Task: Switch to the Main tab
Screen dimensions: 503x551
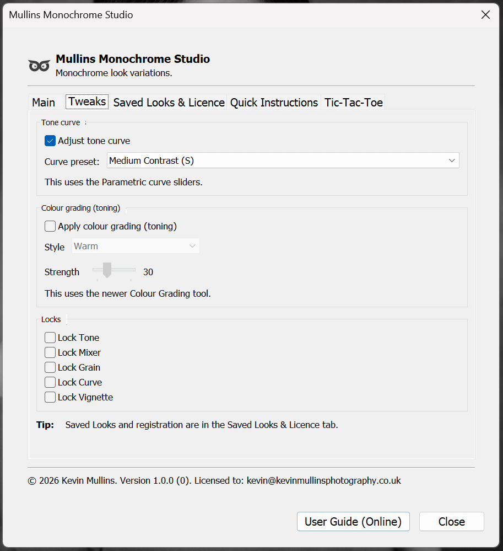Action: pos(44,102)
